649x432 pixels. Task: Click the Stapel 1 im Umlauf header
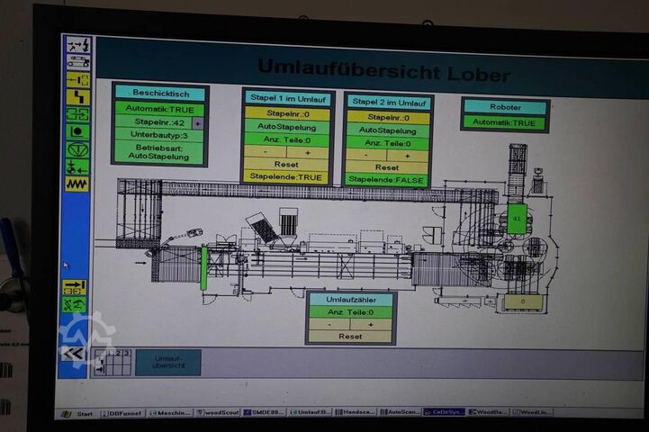click(x=288, y=98)
